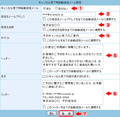This screenshot has height=117, width=120.
Task: Select the 送らない radio button
Action: tap(56, 8)
